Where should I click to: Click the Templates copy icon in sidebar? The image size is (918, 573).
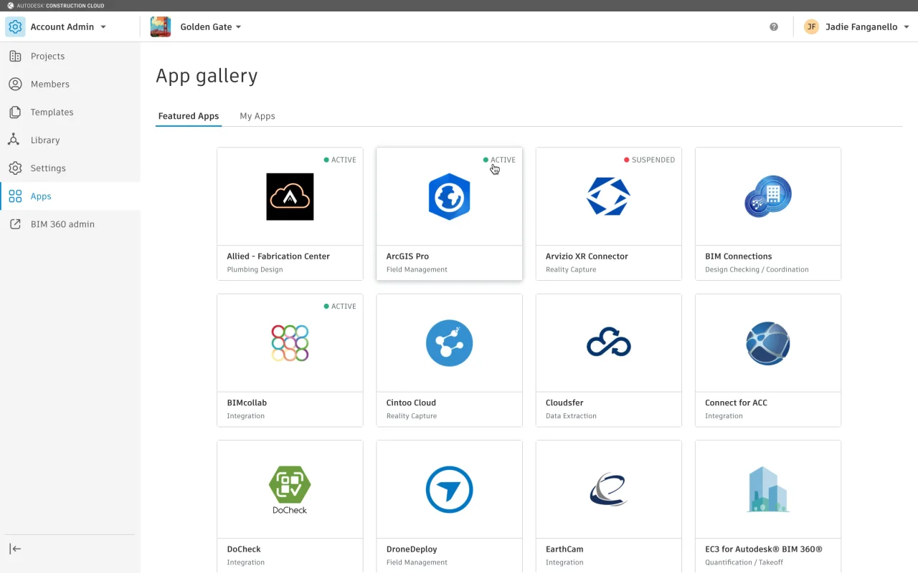tap(15, 112)
